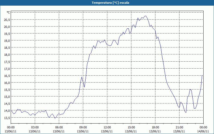The width and height of the screenshot is (214, 134).
Task: Select the 20,0 y-axis label
Action: click(x=7, y=27)
